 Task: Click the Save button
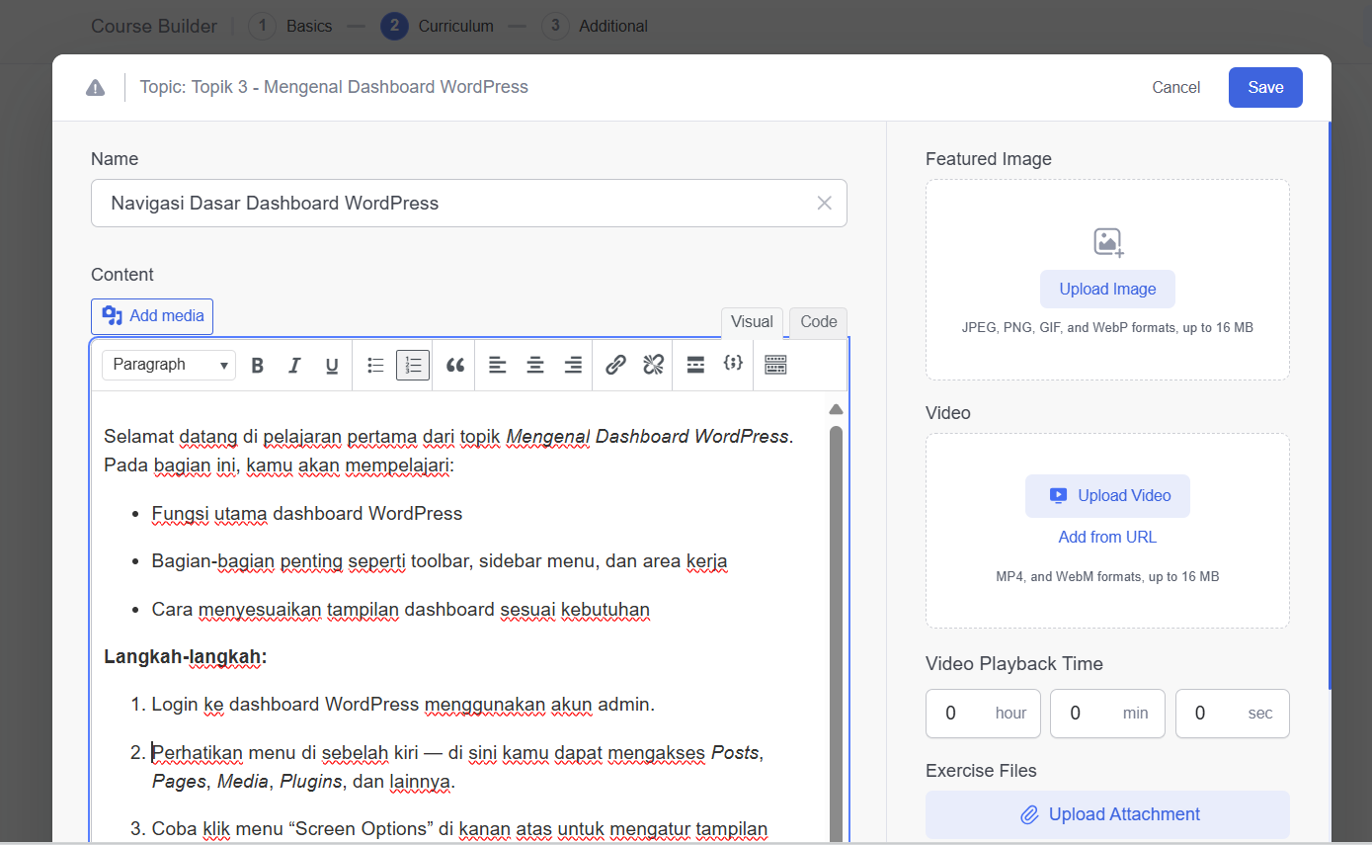point(1265,87)
